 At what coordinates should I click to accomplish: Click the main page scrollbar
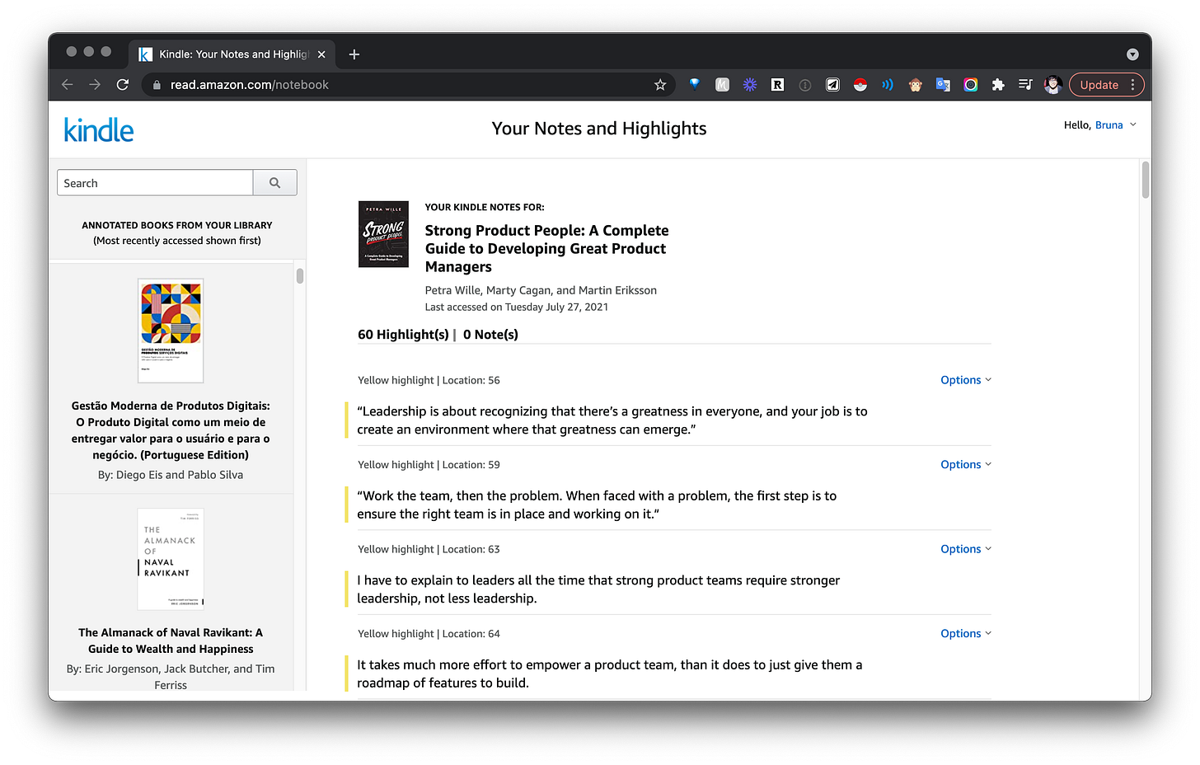click(1145, 180)
